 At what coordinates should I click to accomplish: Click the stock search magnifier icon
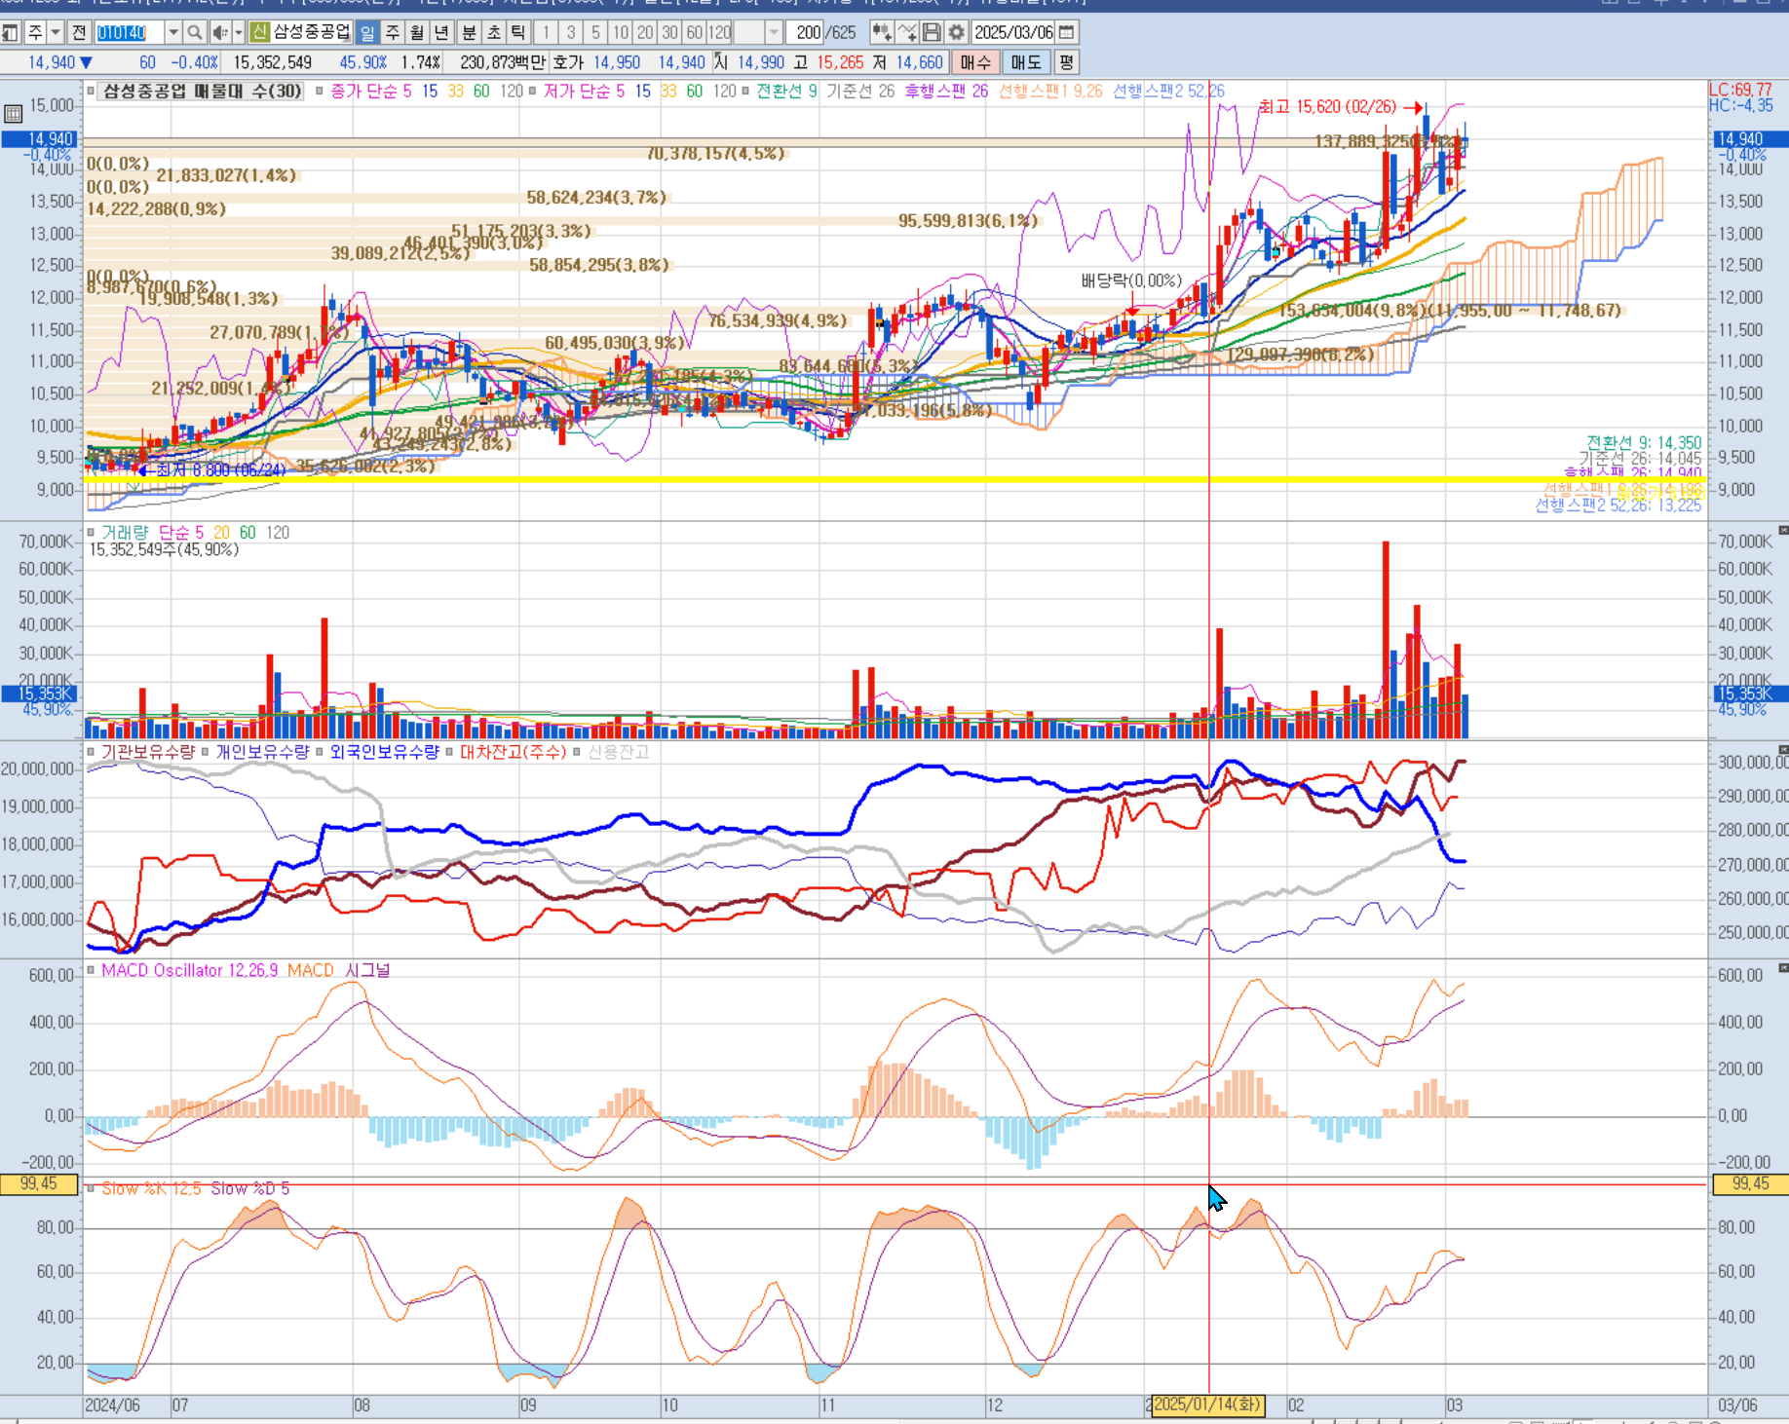195,32
